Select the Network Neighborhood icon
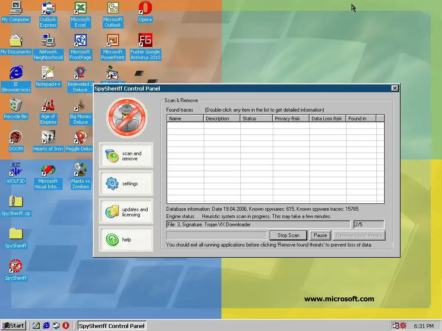 click(48, 47)
